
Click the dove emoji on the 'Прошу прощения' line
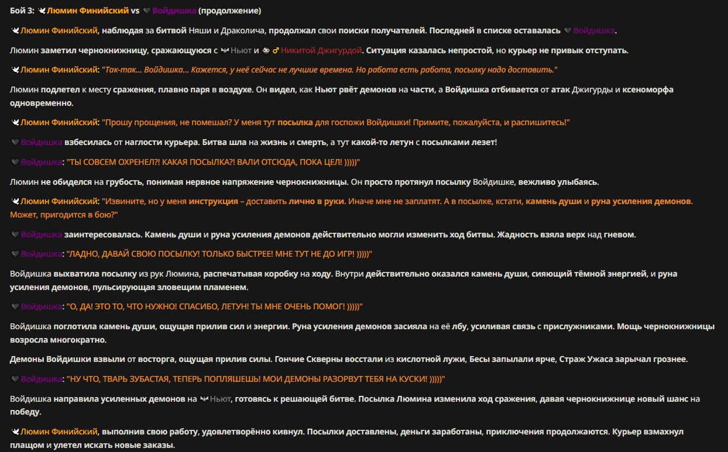click(15, 122)
